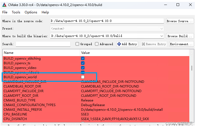
Task: Uncheck BUILD_opencv_ts checkbox
Action: coord(83,63)
